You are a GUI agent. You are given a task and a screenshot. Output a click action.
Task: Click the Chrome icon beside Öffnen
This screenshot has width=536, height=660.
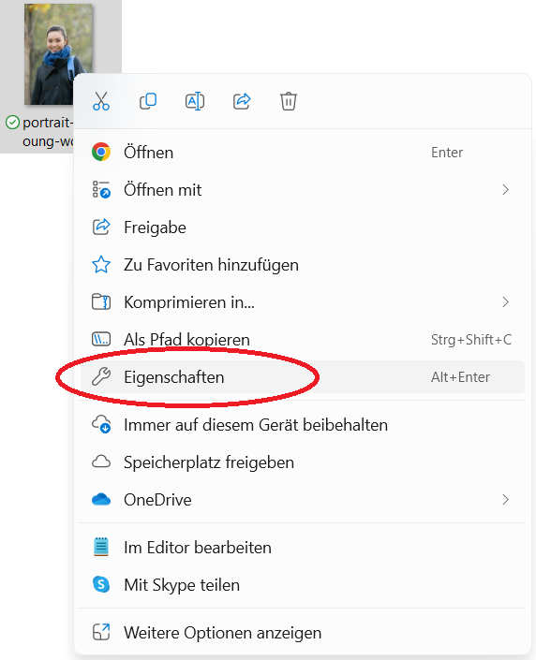[101, 152]
